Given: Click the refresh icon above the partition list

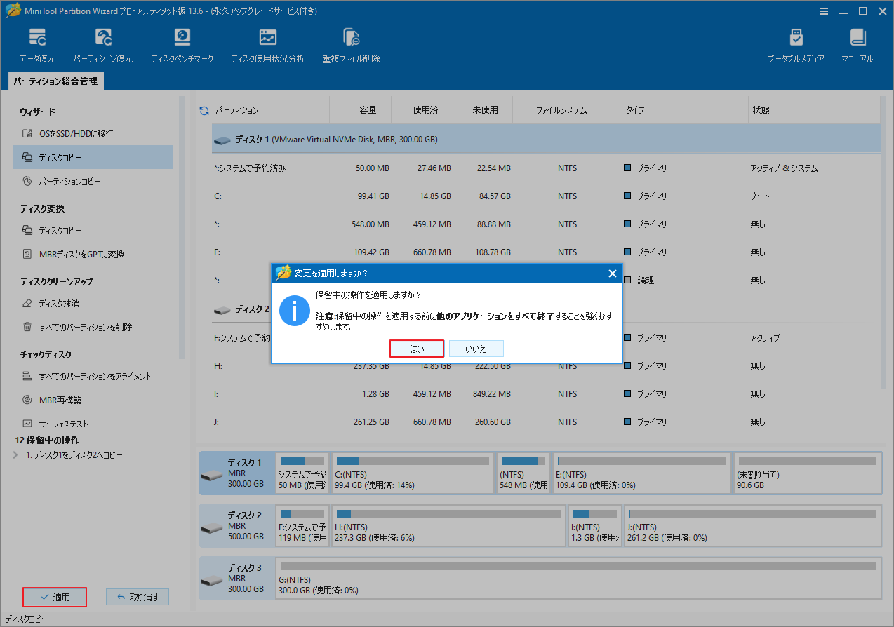Looking at the screenshot, I should 206,109.
